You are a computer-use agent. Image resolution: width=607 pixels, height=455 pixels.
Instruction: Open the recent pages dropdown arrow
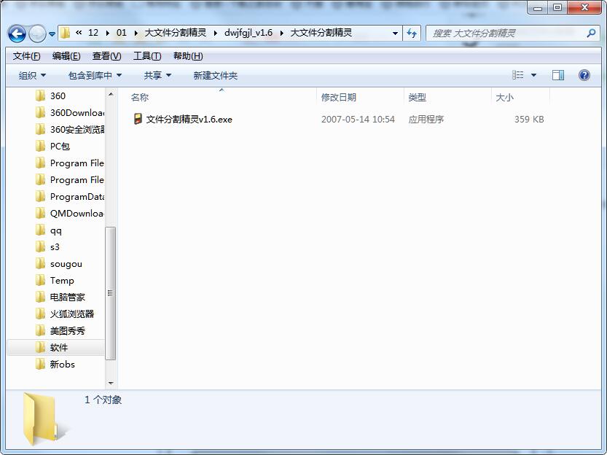52,34
